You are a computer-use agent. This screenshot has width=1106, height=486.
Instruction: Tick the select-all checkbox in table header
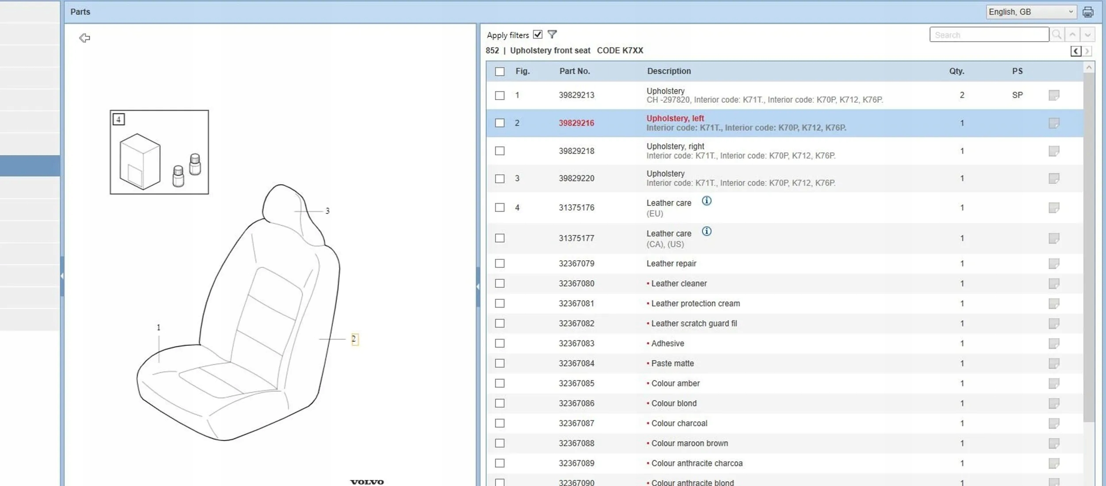500,71
